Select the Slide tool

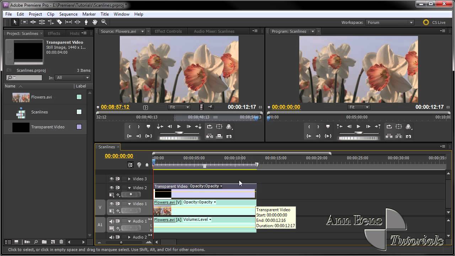click(77, 22)
